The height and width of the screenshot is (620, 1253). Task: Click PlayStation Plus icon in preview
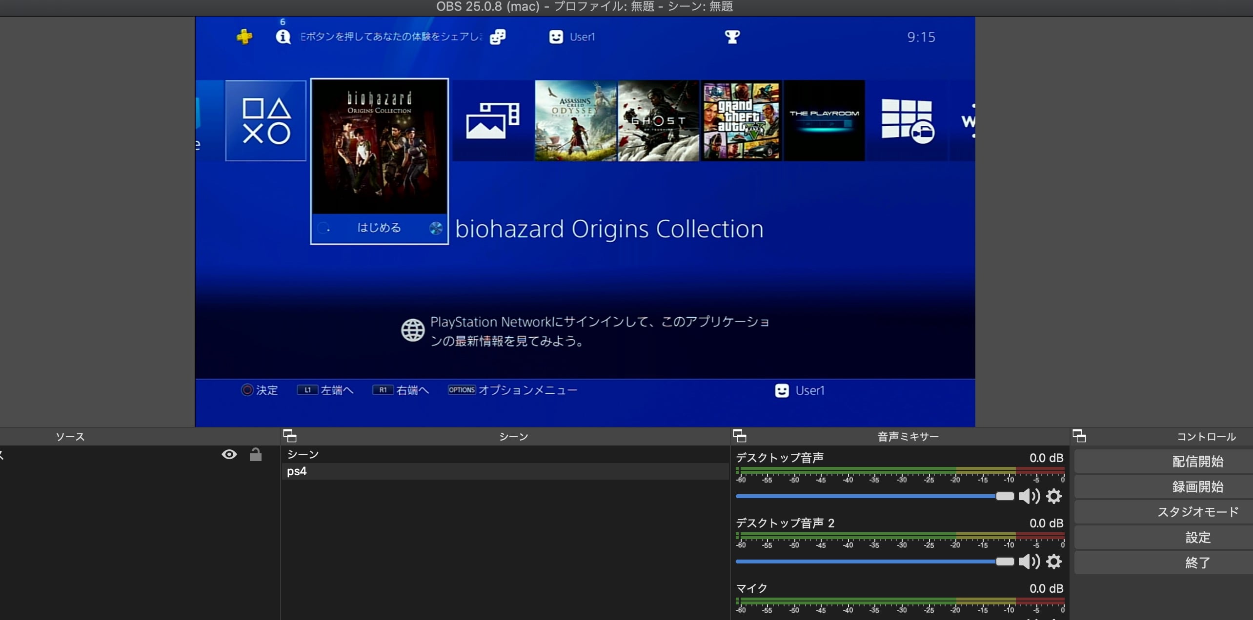tap(244, 37)
